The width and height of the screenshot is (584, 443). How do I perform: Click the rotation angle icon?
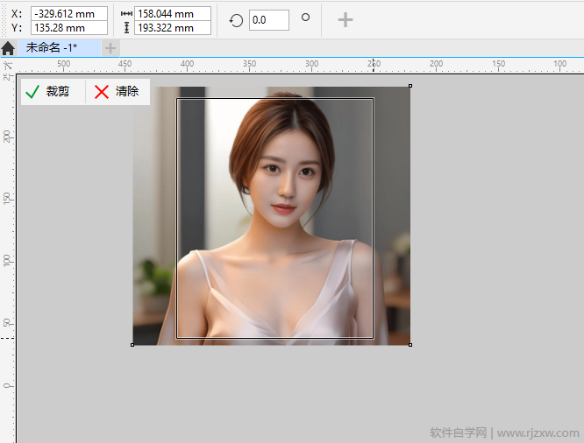(x=236, y=20)
